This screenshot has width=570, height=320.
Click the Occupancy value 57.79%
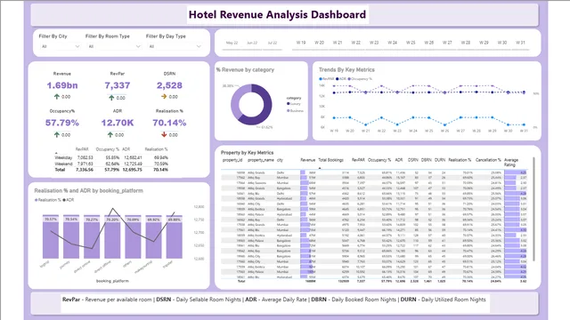tap(62, 123)
